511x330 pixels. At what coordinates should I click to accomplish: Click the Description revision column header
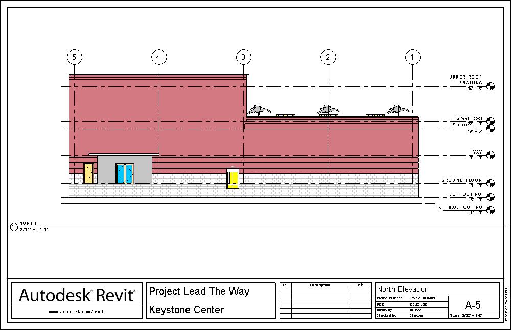coord(320,285)
